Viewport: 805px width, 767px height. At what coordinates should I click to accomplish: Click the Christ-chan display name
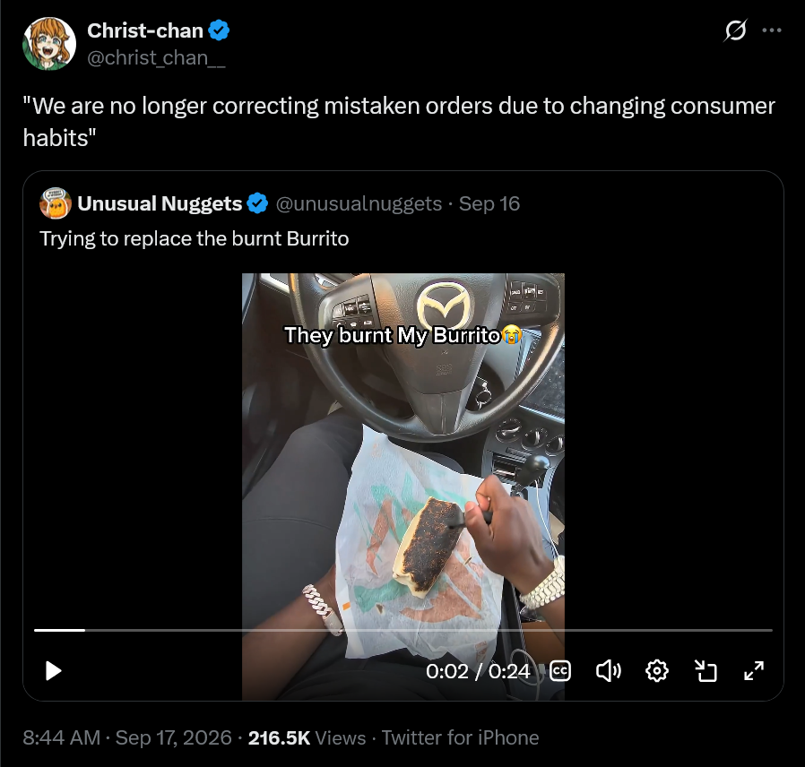pos(145,30)
